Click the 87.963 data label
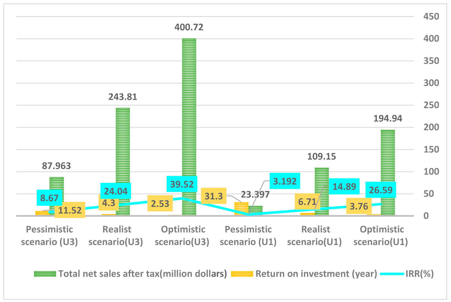This screenshot has width=451, height=302. pos(56,166)
